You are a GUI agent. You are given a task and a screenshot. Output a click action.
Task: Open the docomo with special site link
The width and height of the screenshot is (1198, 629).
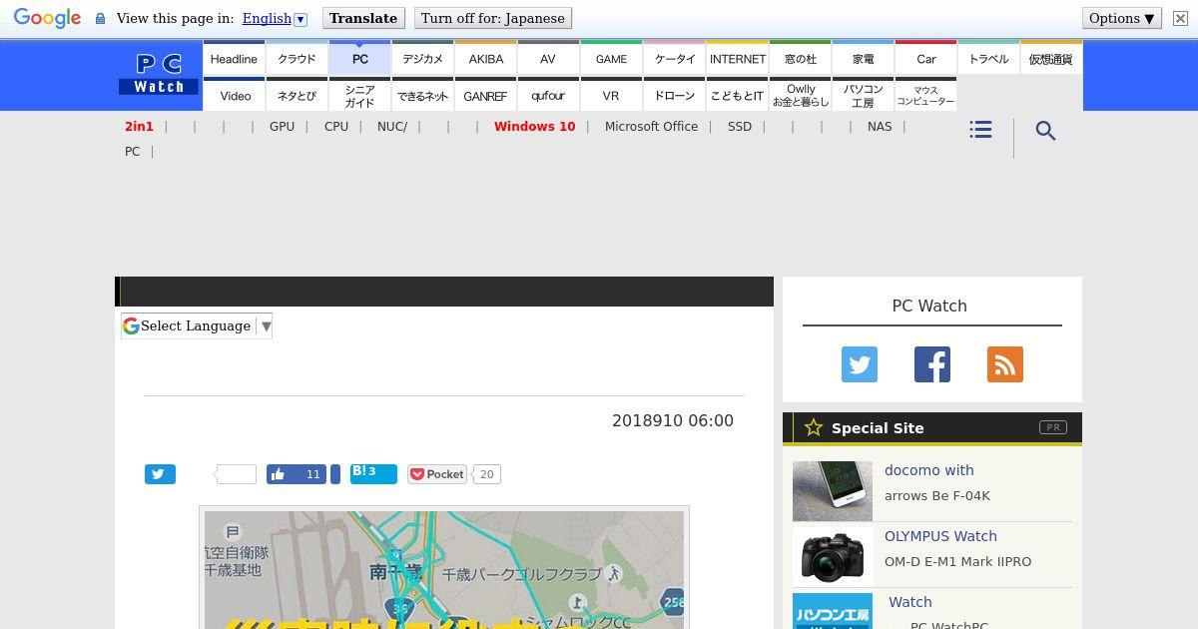929,470
